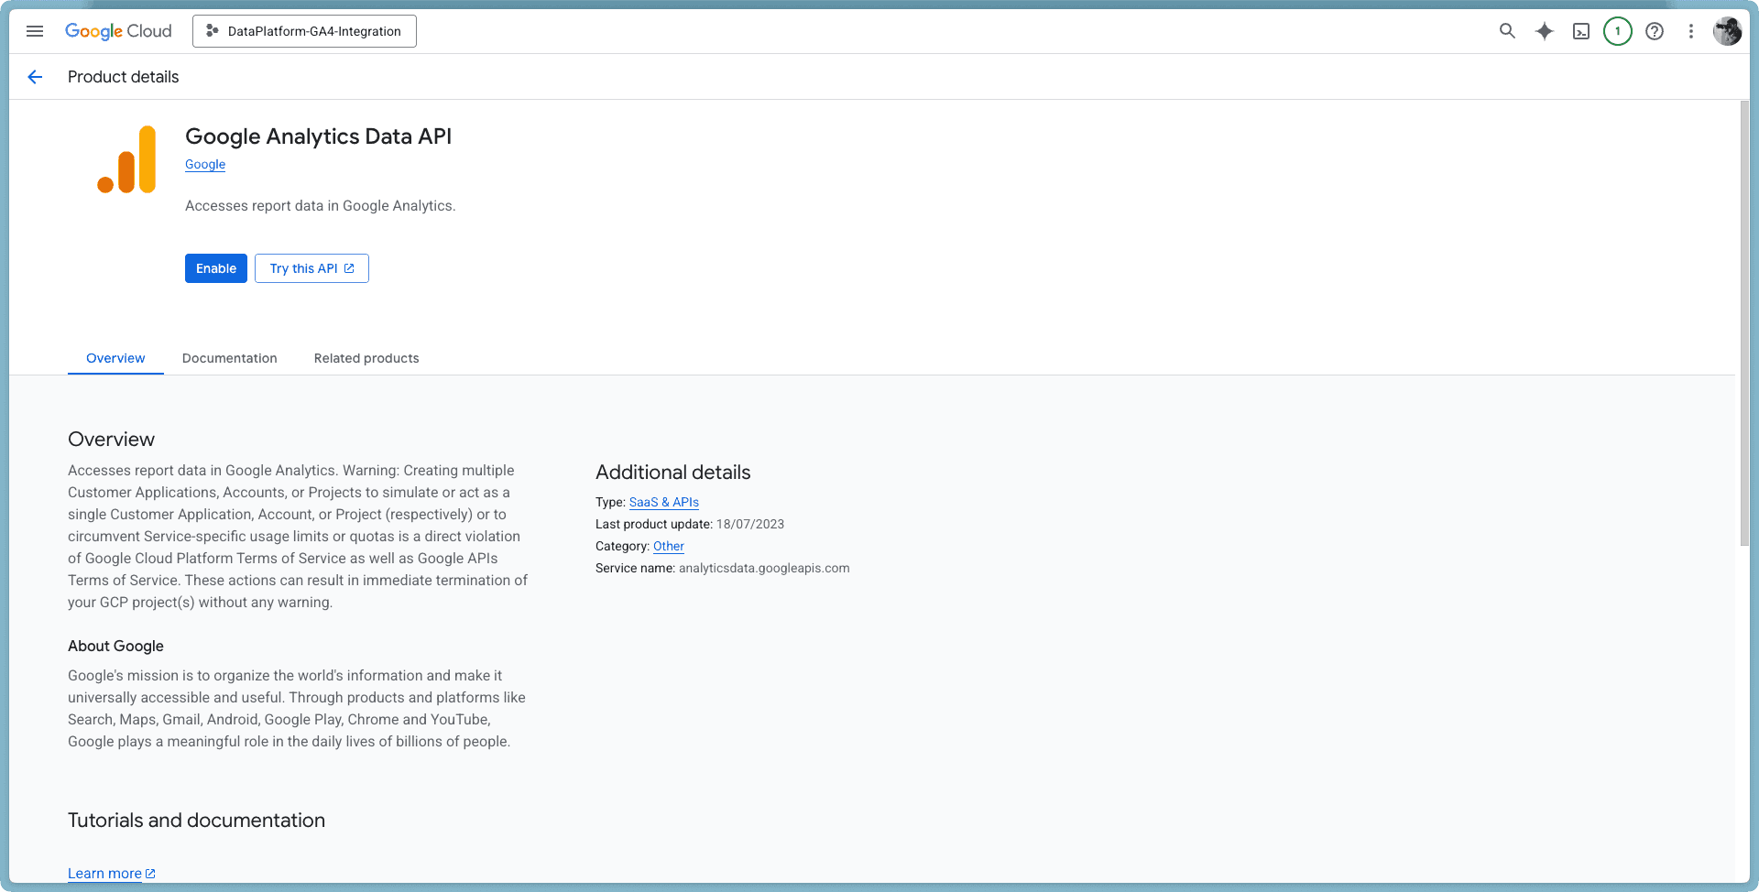Click the Enable button

pos(216,268)
